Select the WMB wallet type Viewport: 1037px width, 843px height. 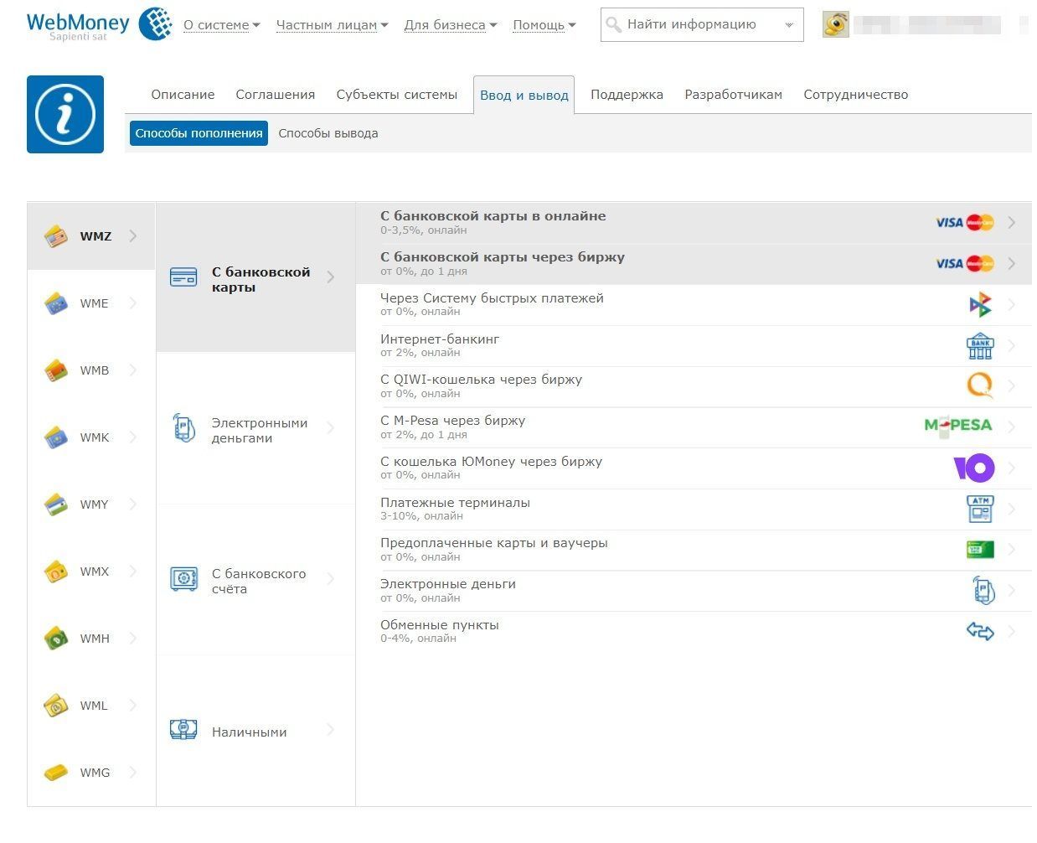pos(94,370)
